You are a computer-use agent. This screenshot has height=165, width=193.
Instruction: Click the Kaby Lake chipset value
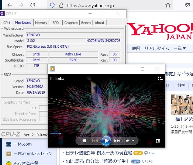tap(73, 54)
